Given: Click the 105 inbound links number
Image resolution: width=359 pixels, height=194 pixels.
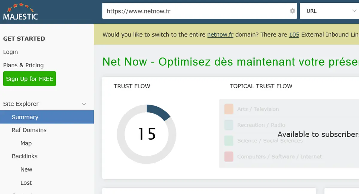Looking at the screenshot, I should pos(294,35).
